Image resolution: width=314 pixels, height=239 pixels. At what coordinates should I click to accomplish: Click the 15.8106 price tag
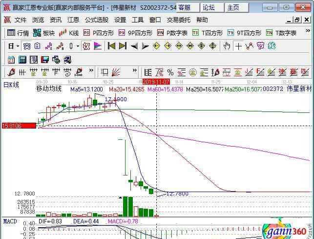click(19, 126)
